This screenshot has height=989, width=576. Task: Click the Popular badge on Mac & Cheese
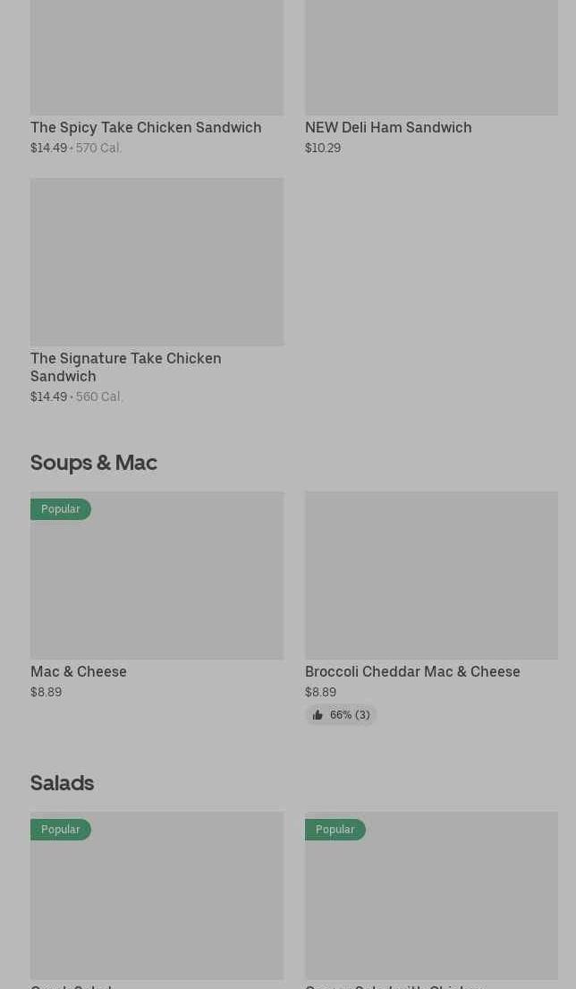(61, 509)
